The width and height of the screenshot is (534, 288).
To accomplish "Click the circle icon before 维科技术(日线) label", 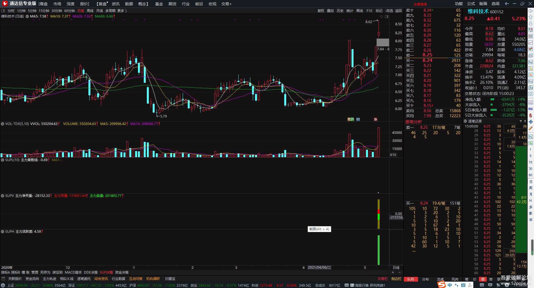I will point(27,16).
